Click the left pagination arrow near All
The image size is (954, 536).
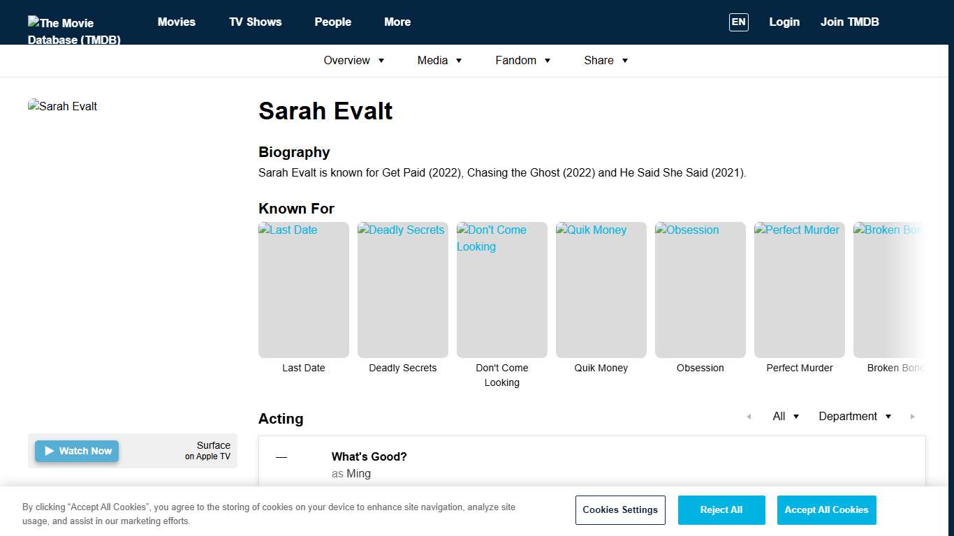[x=749, y=417]
